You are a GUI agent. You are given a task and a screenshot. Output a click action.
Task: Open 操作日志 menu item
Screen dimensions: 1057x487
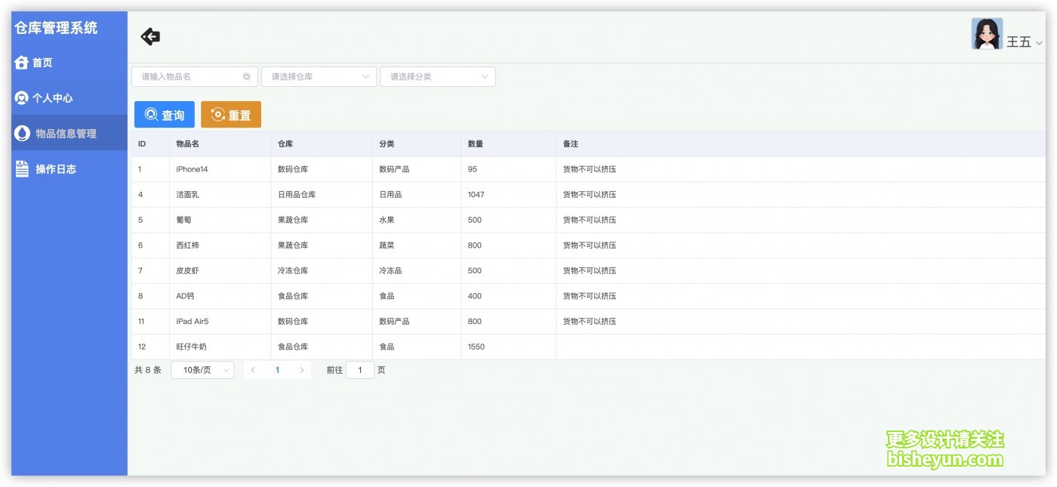coord(56,169)
